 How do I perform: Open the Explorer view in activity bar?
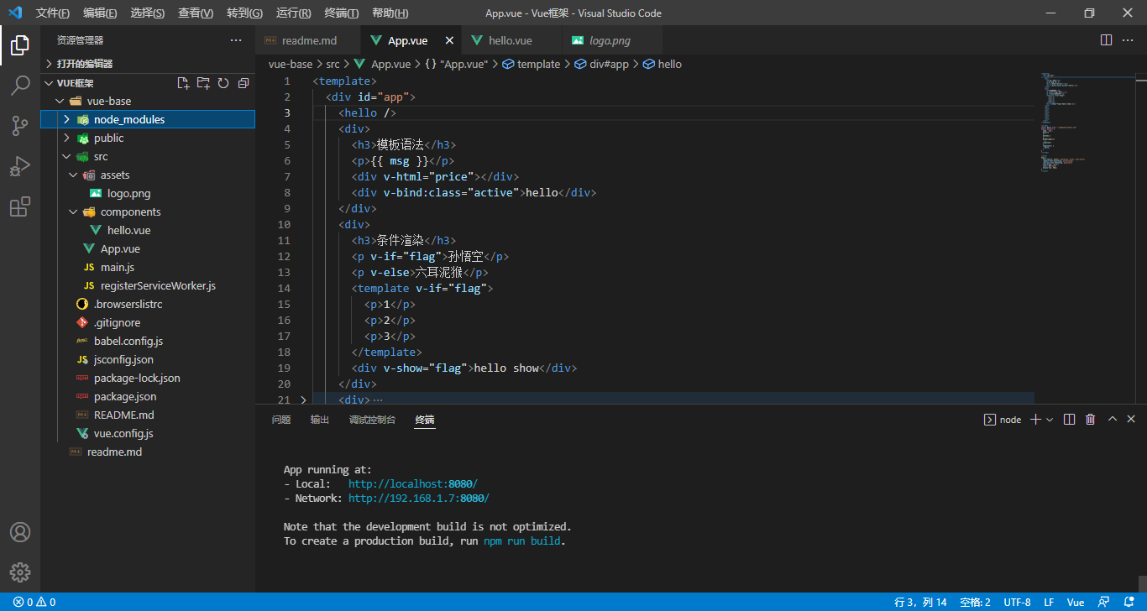click(20, 45)
